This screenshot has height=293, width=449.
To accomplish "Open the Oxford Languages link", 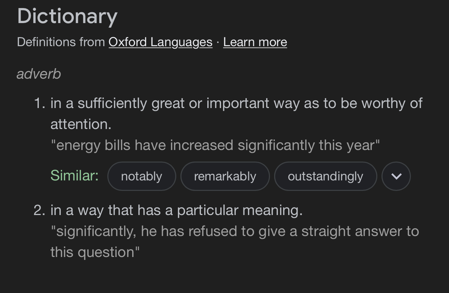I will [x=160, y=42].
